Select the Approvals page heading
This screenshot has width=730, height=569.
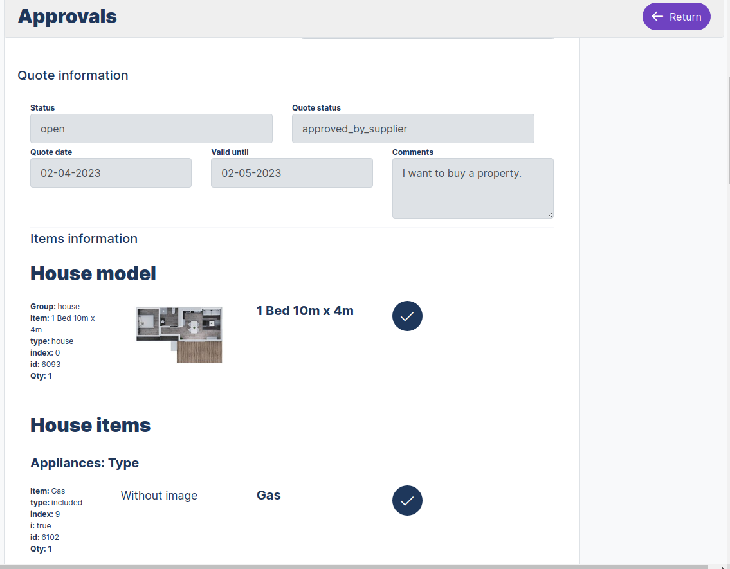click(x=67, y=16)
